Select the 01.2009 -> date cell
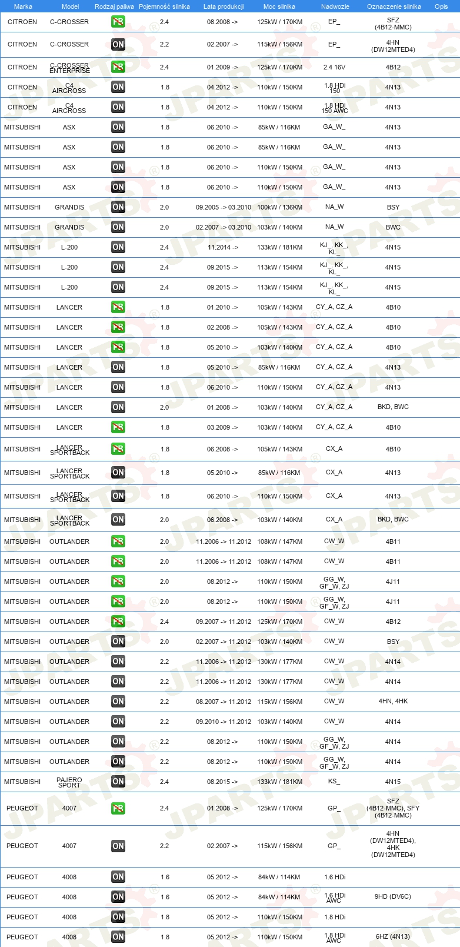Screen dimensions: 460x947 pyautogui.click(x=222, y=67)
